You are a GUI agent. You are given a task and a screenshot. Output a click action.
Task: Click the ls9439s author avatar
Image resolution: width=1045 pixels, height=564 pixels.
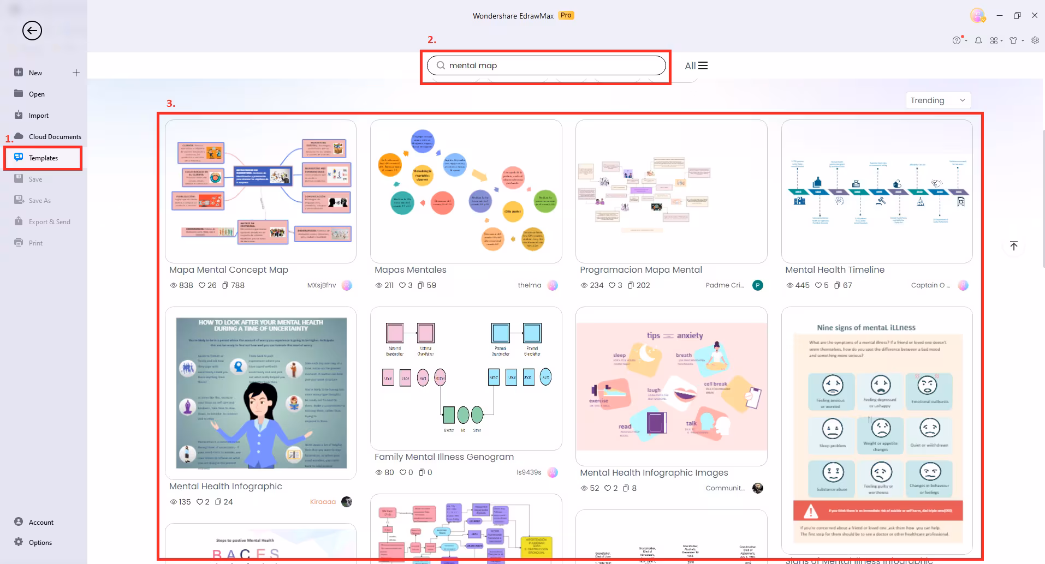(553, 472)
